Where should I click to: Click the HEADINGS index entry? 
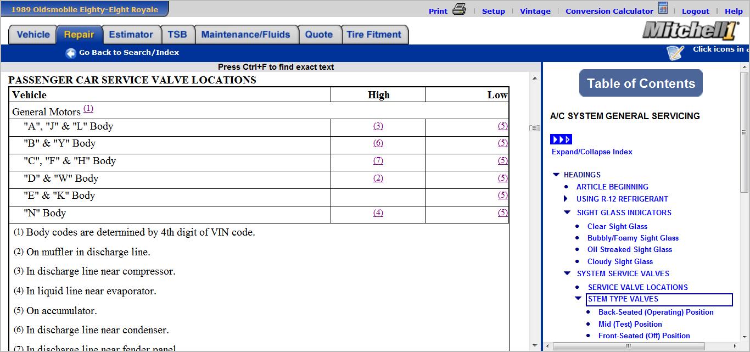tap(582, 175)
